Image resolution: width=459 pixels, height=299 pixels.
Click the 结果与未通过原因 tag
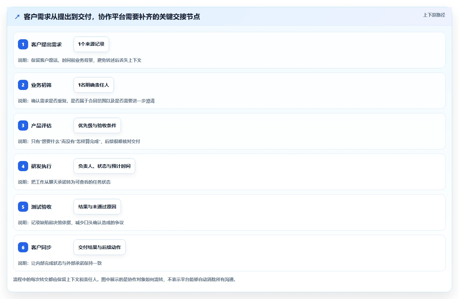(x=97, y=207)
